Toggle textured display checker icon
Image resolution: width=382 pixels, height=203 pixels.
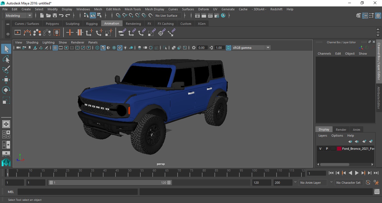tap(120, 48)
